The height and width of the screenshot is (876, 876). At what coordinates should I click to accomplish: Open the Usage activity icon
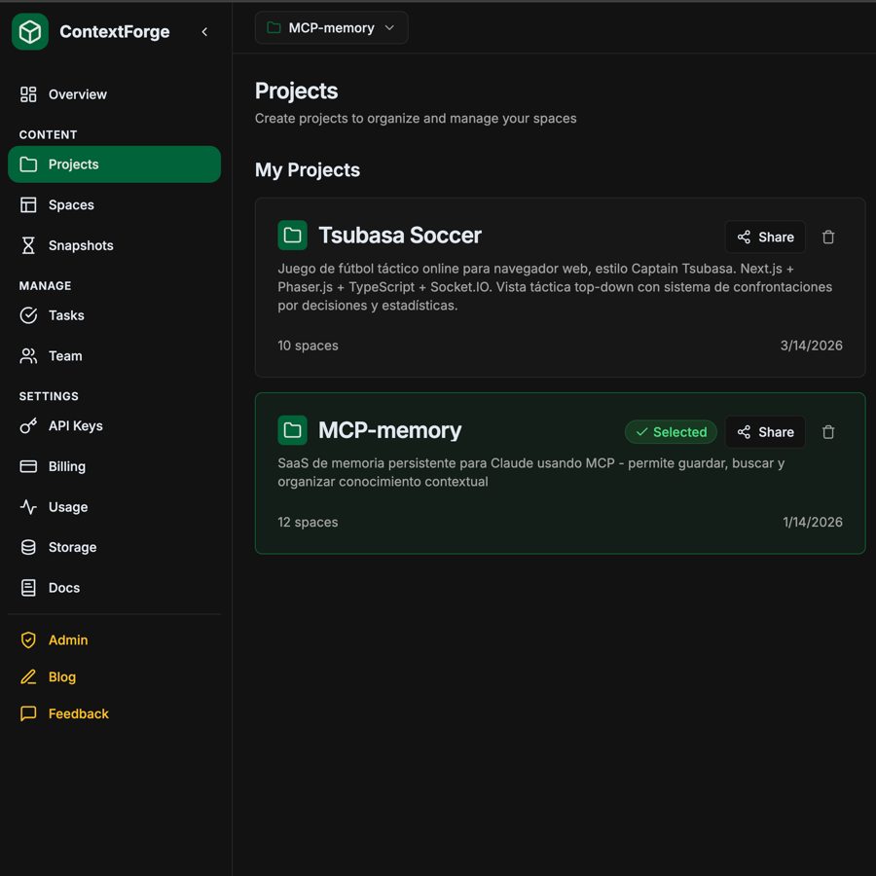coord(29,506)
